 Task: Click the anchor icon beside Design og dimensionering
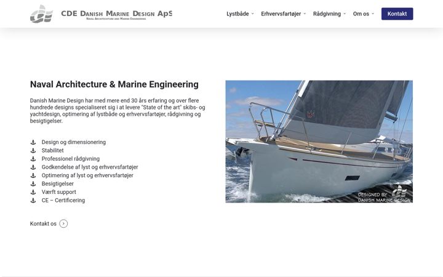pos(33,142)
